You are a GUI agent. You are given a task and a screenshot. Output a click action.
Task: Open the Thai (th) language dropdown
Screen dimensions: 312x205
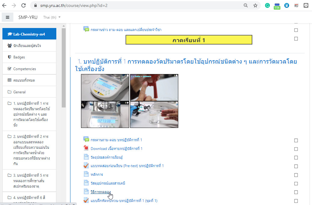(x=52, y=17)
